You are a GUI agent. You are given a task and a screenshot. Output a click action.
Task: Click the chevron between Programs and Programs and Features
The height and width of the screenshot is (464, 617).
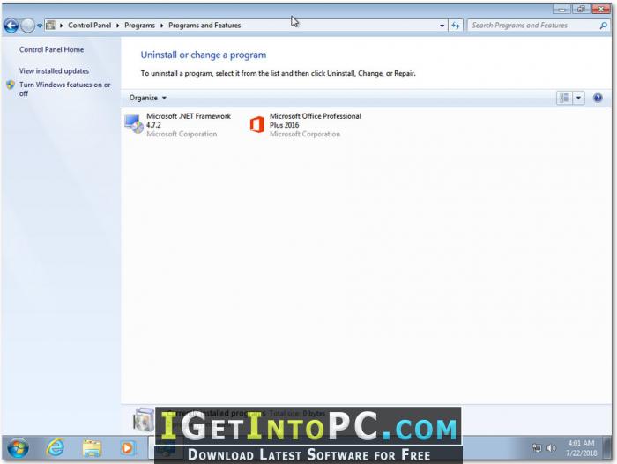pyautogui.click(x=161, y=26)
